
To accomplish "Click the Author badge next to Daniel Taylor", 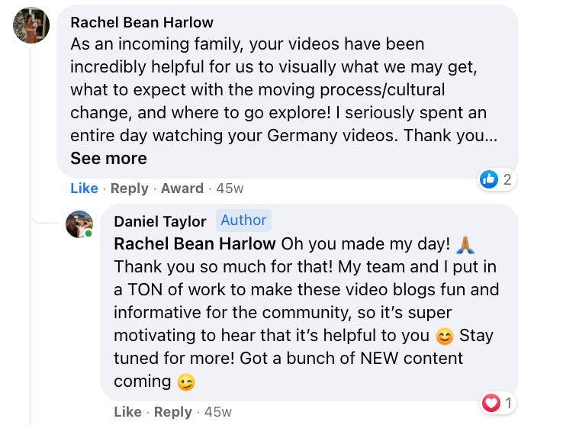I will click(243, 221).
